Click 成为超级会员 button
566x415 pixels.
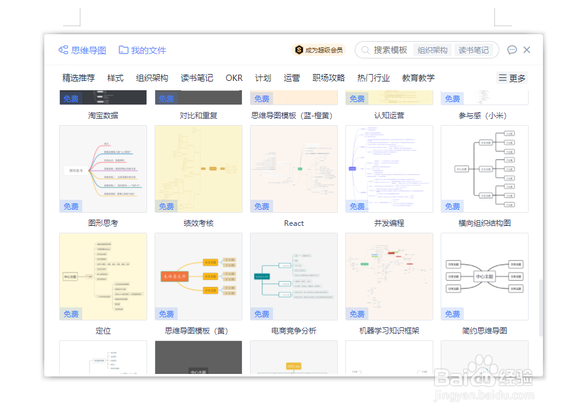(x=319, y=50)
